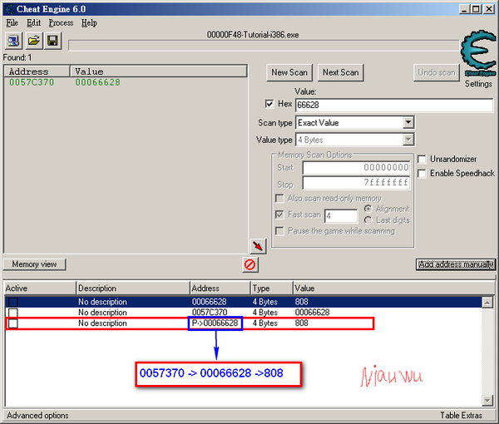499x424 pixels.
Task: Click address list scrollbar up arrow
Action: [487, 302]
